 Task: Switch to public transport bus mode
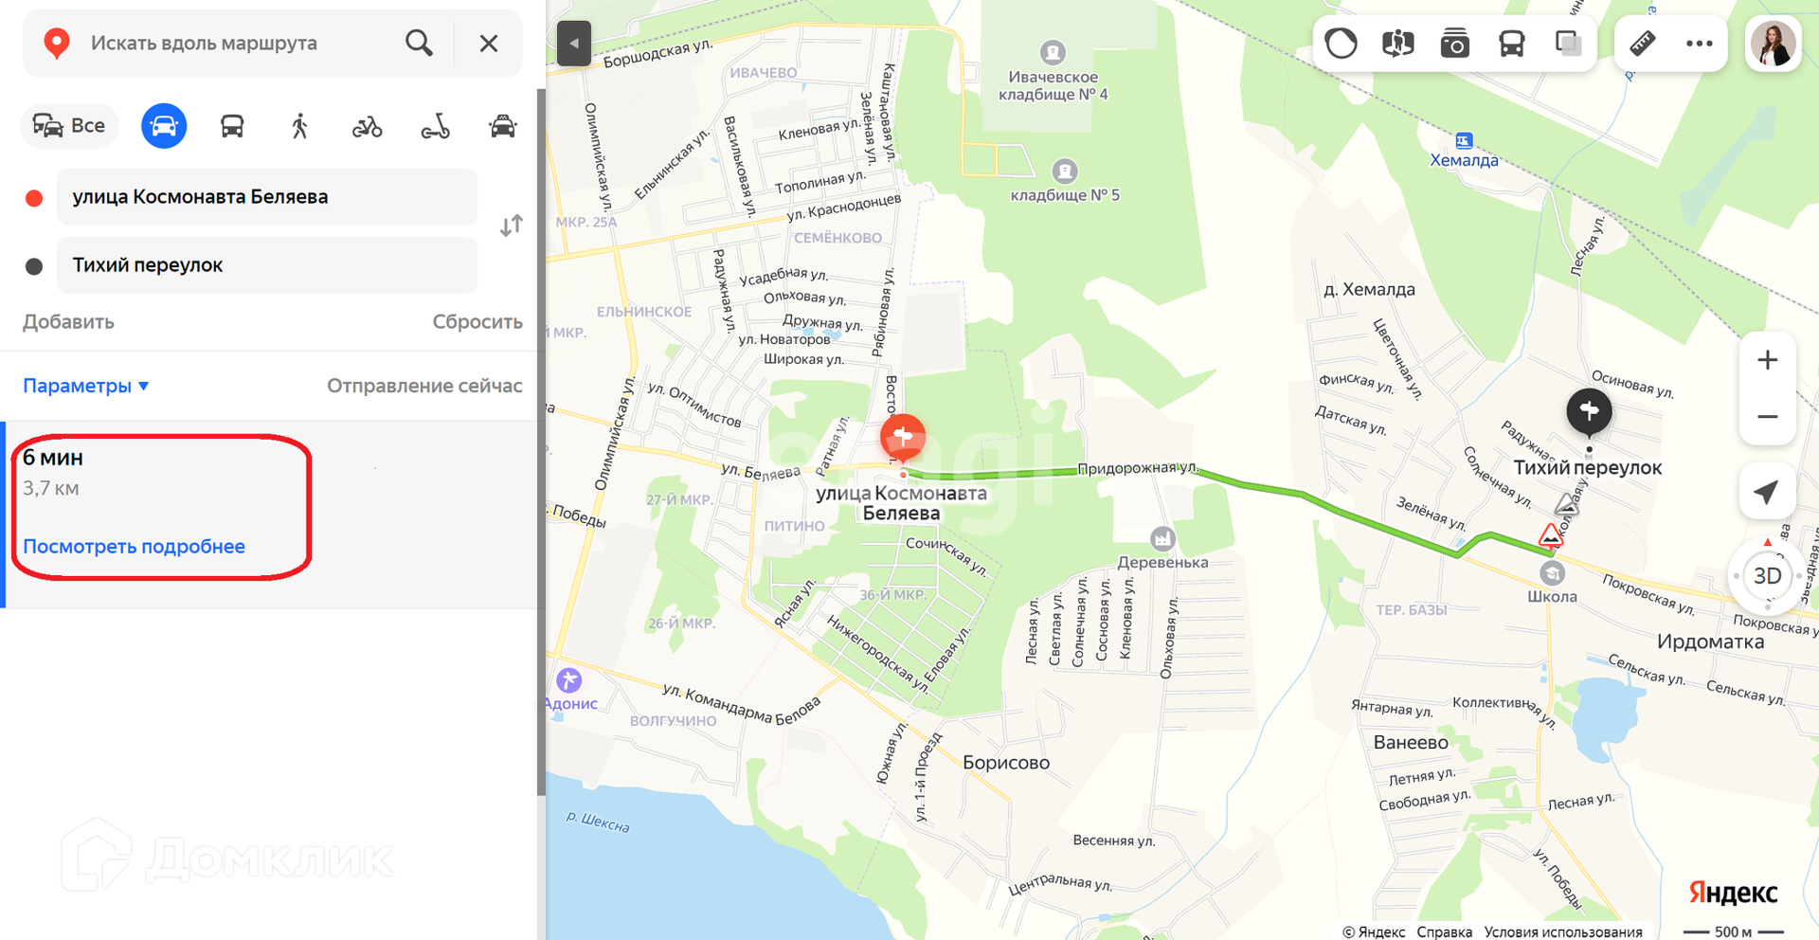232,126
